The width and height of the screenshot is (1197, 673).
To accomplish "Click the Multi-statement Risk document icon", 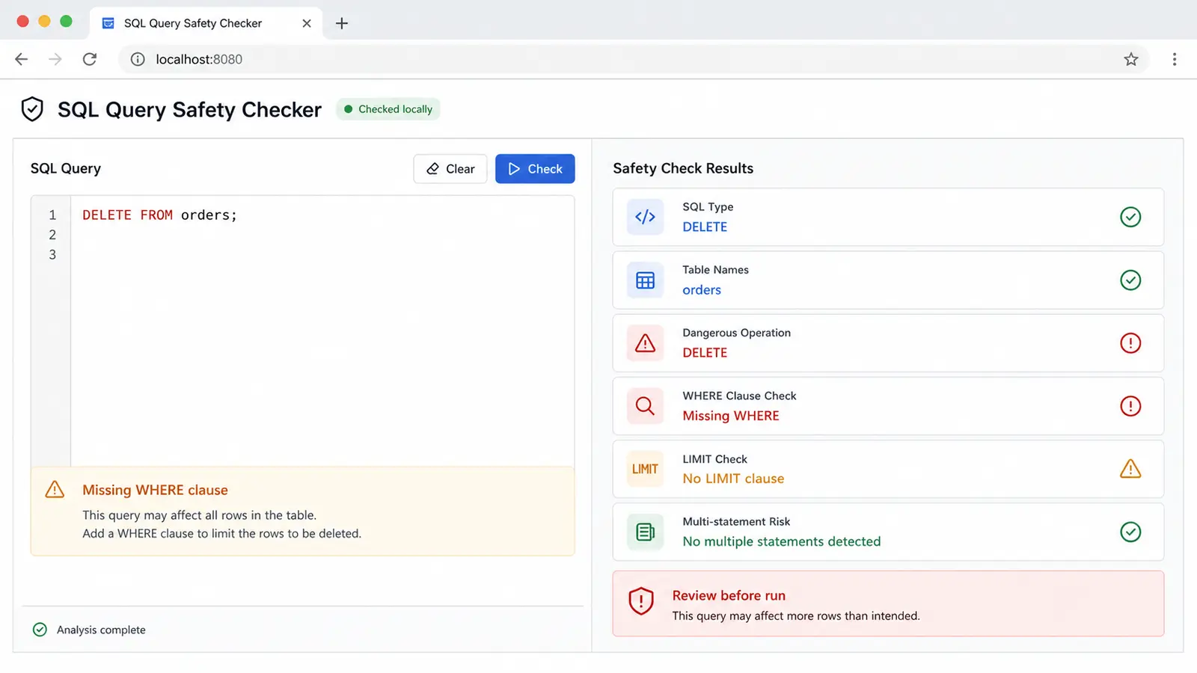I will (x=645, y=532).
